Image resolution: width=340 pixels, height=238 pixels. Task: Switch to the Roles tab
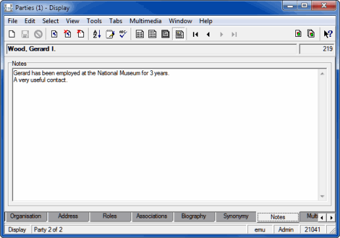(110, 216)
